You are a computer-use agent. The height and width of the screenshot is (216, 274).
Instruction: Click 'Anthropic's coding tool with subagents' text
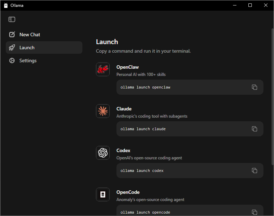(152, 116)
